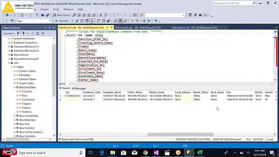Click the first row's NULL Email_Address cell
Viewport: 279px width, 157px height.
[x=183, y=96]
